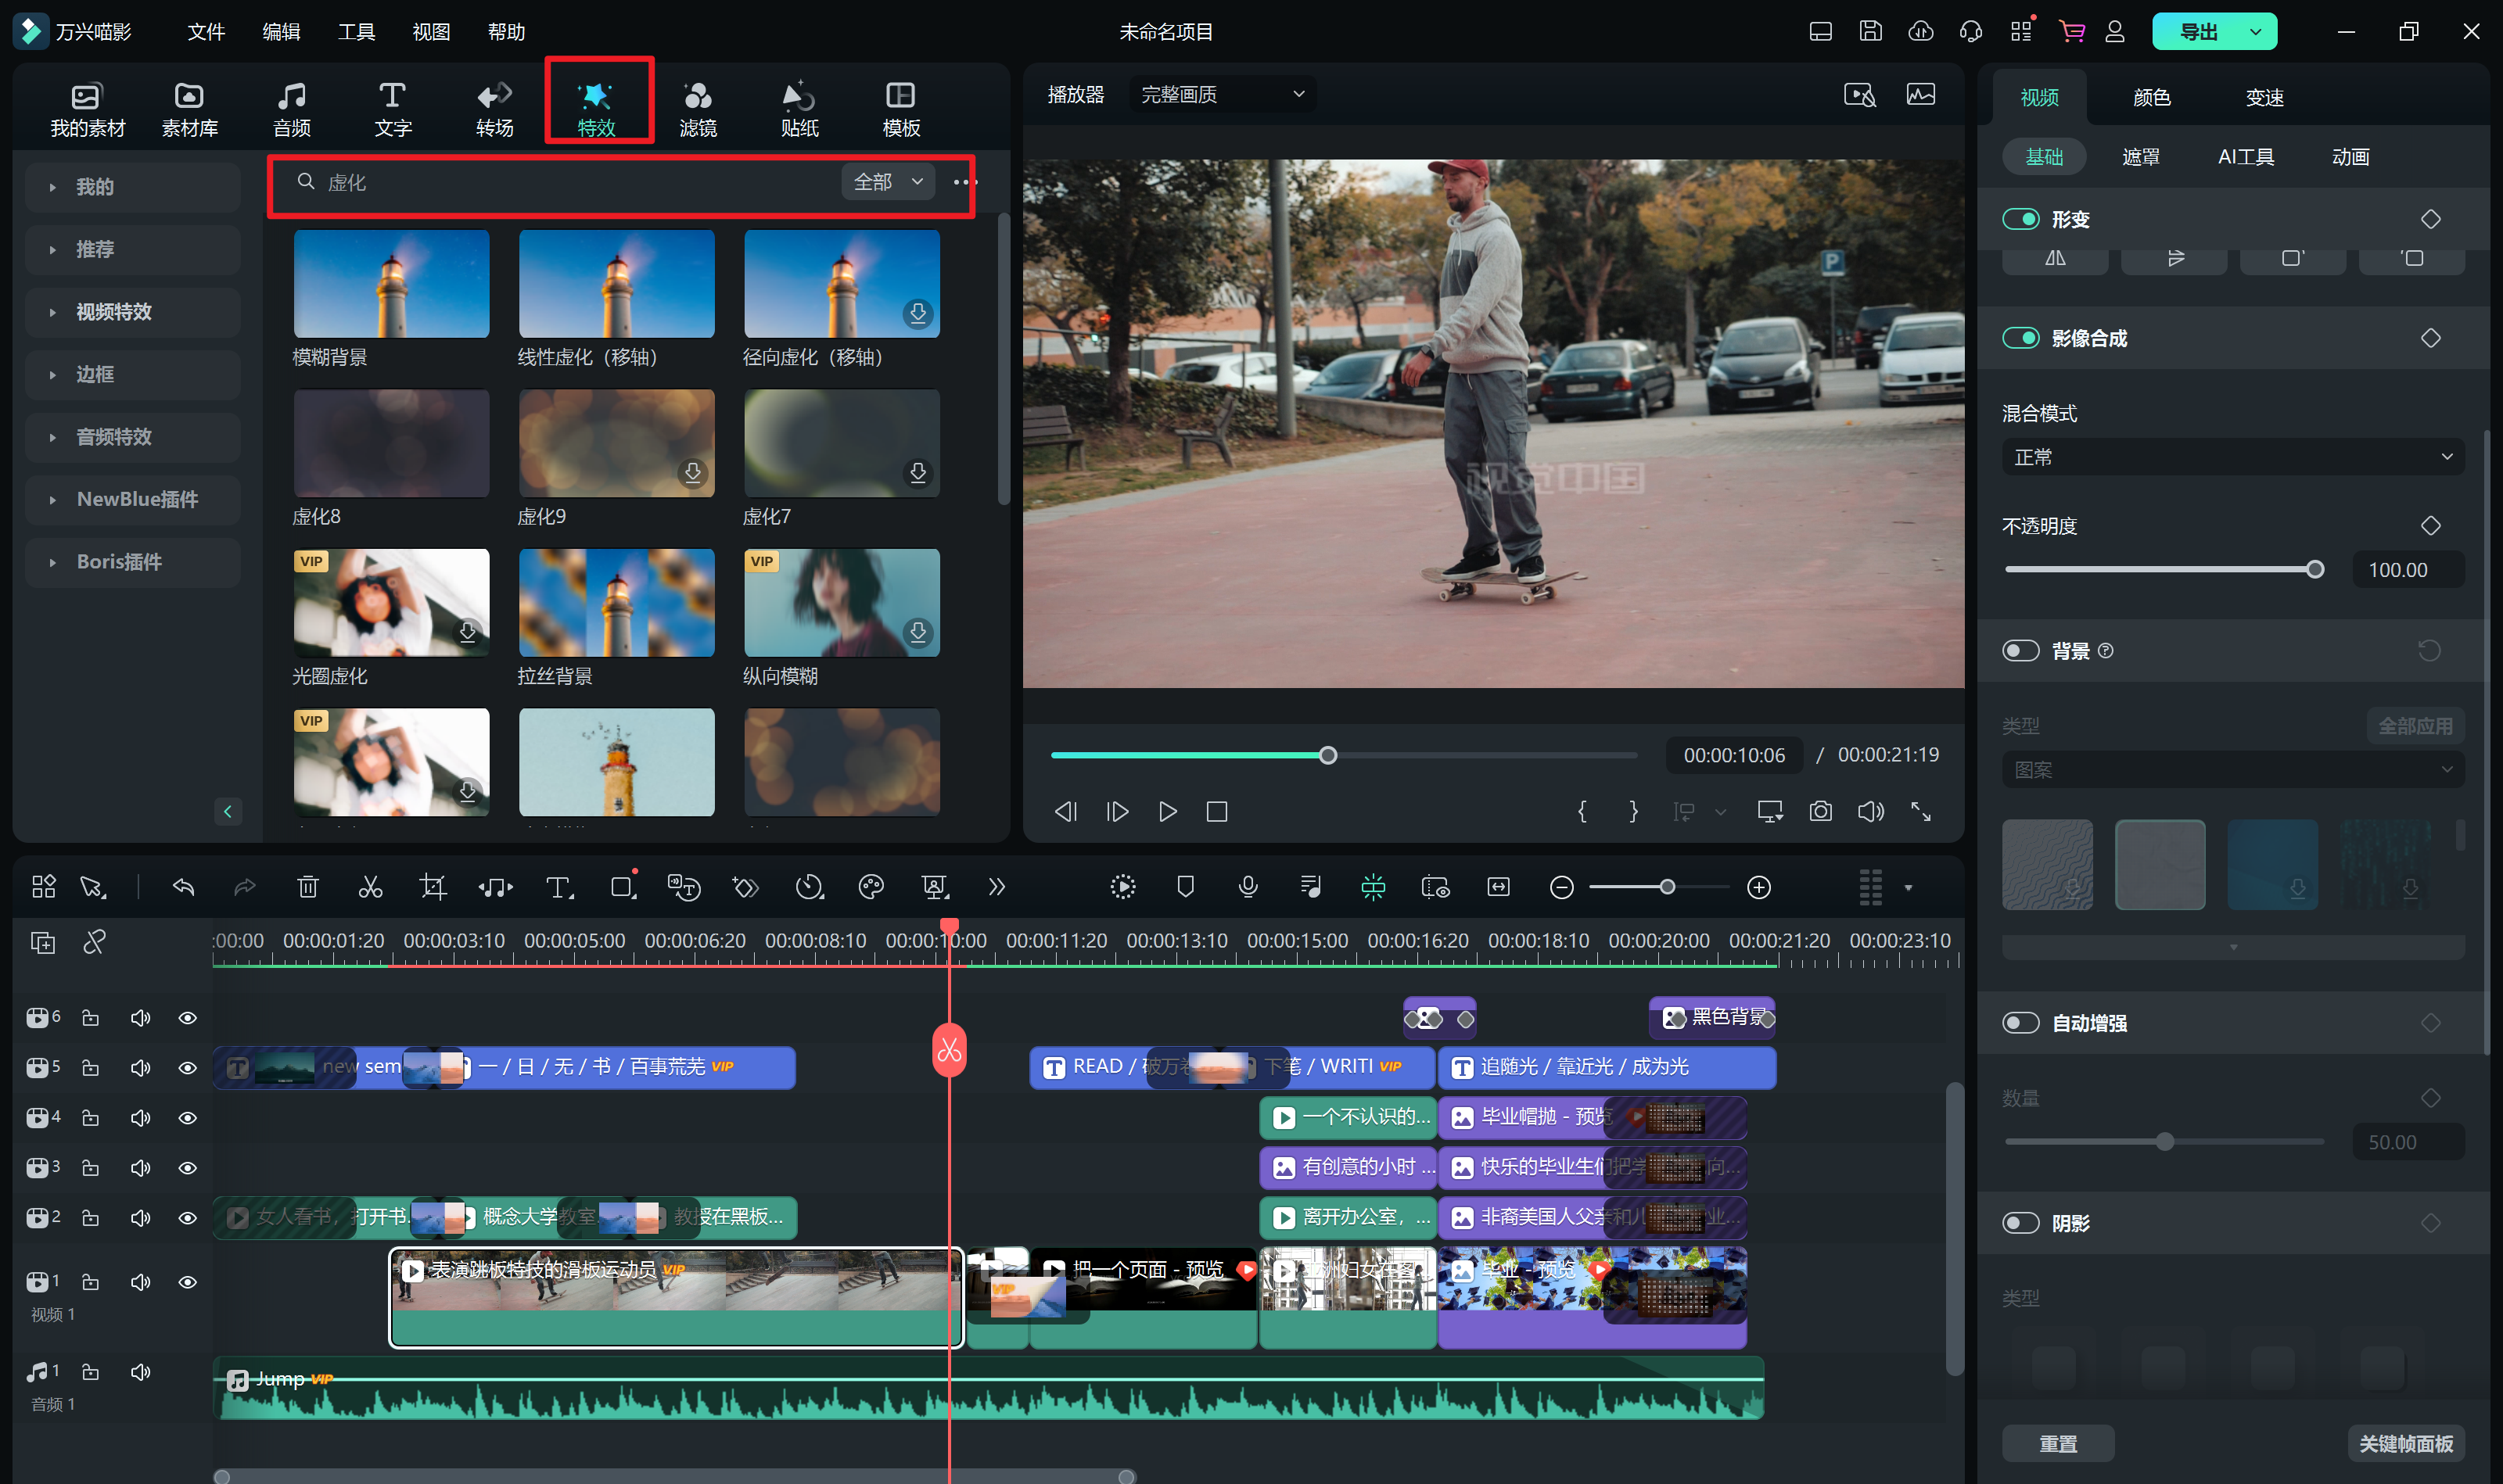Click the undo arrow in timeline toolbar
2503x1484 pixels.
tap(183, 886)
